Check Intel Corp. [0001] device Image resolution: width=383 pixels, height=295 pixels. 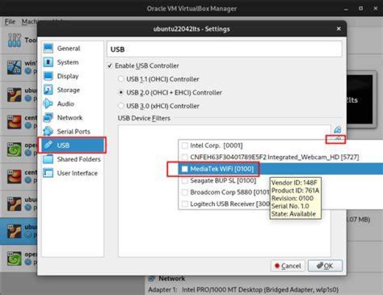tap(185, 145)
